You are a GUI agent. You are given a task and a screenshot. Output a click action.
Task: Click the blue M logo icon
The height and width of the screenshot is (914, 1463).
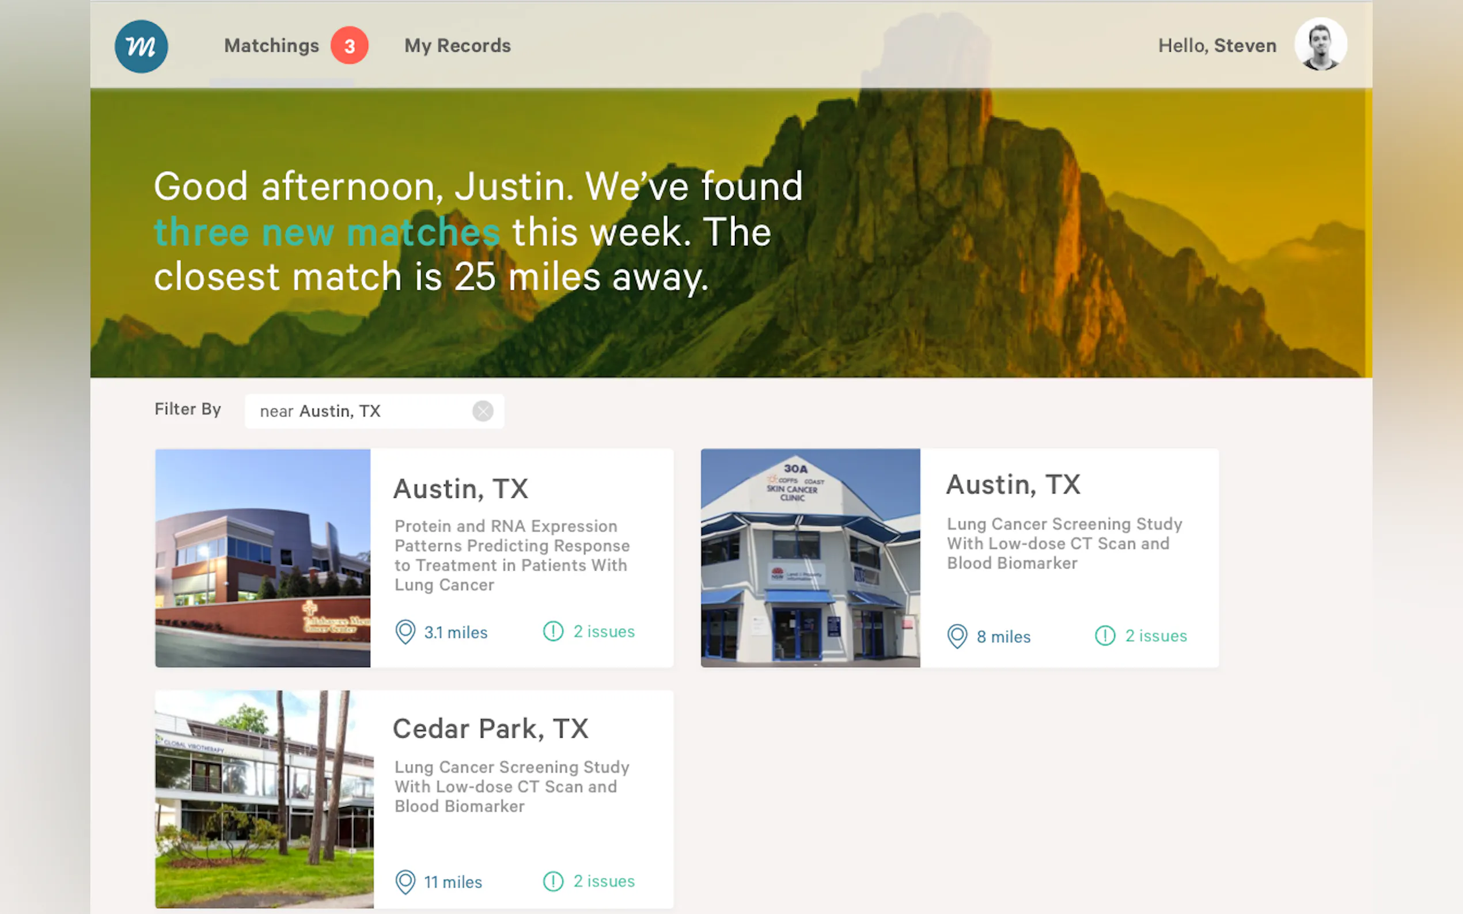(x=141, y=47)
